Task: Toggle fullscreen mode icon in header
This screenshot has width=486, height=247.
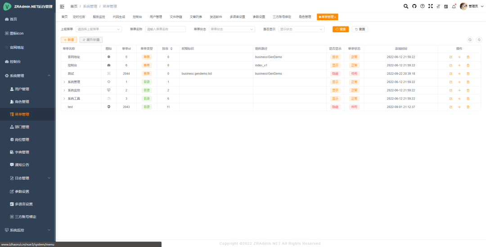Action: click(x=430, y=6)
